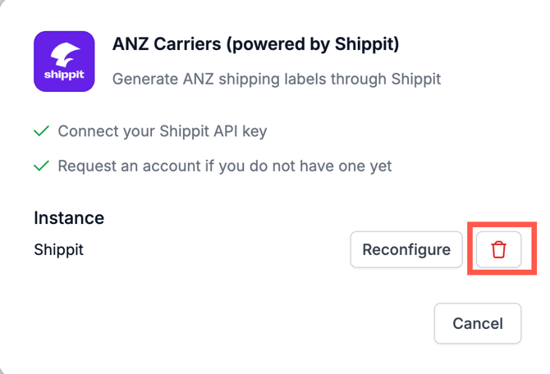
Task: Select Request an account checklist item
Action: click(224, 166)
